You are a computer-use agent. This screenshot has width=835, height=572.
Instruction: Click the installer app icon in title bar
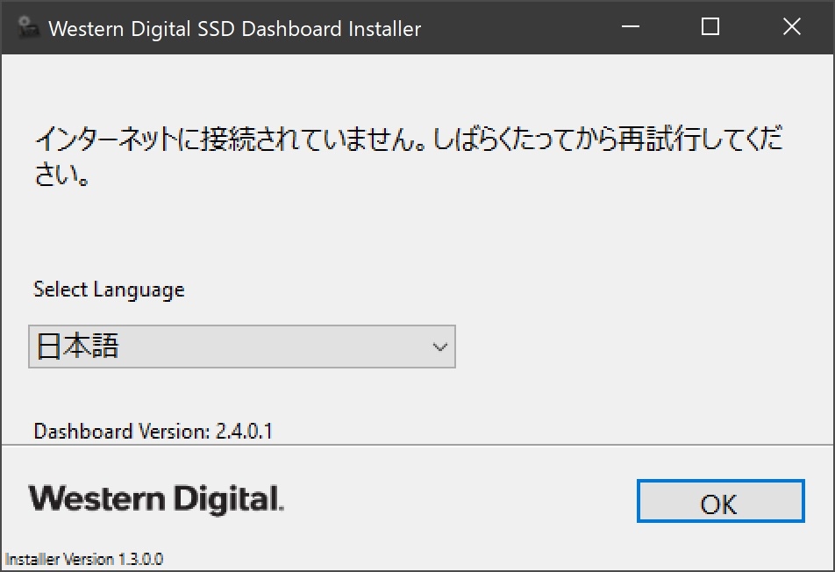tap(28, 28)
